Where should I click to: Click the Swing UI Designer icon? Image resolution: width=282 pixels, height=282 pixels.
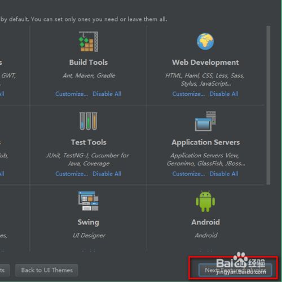click(x=89, y=201)
